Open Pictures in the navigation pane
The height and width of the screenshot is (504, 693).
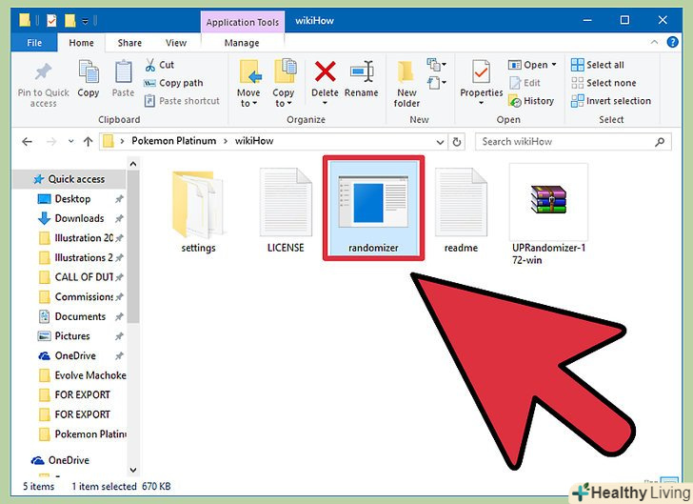72,336
